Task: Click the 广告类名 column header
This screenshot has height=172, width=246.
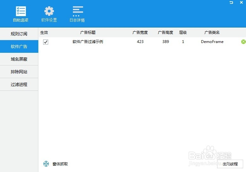Action: pyautogui.click(x=212, y=32)
